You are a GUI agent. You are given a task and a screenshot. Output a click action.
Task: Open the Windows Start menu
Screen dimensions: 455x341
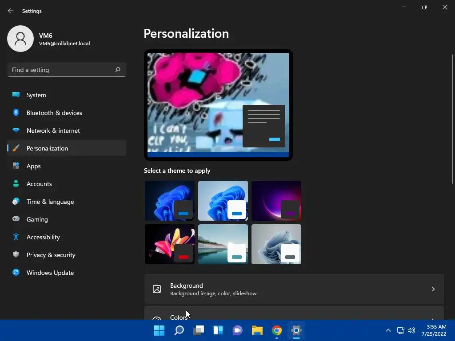pos(159,330)
